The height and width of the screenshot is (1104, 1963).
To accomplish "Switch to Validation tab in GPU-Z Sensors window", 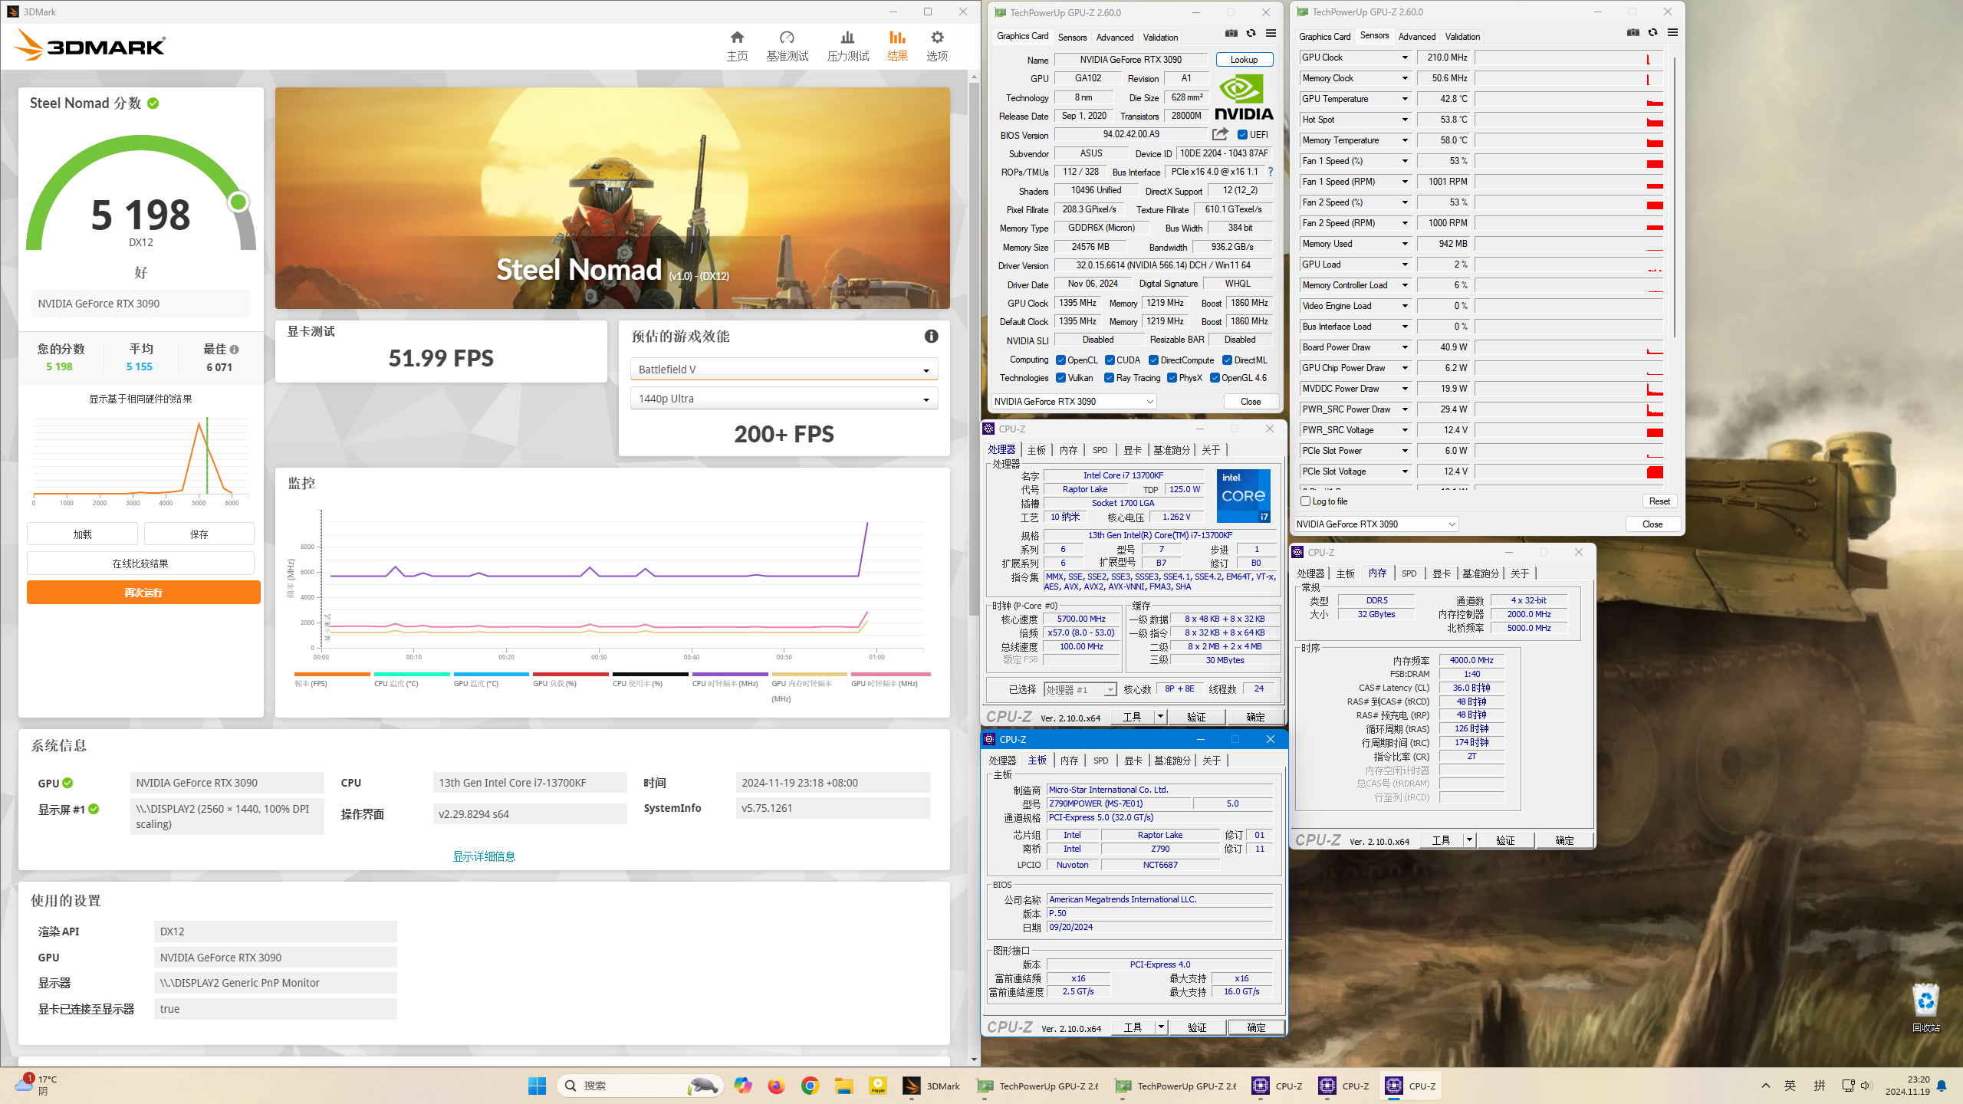I will pos(1462,37).
